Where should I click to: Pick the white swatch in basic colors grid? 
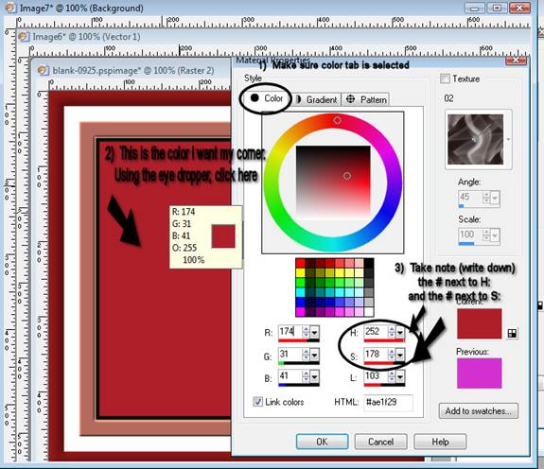[x=369, y=312]
